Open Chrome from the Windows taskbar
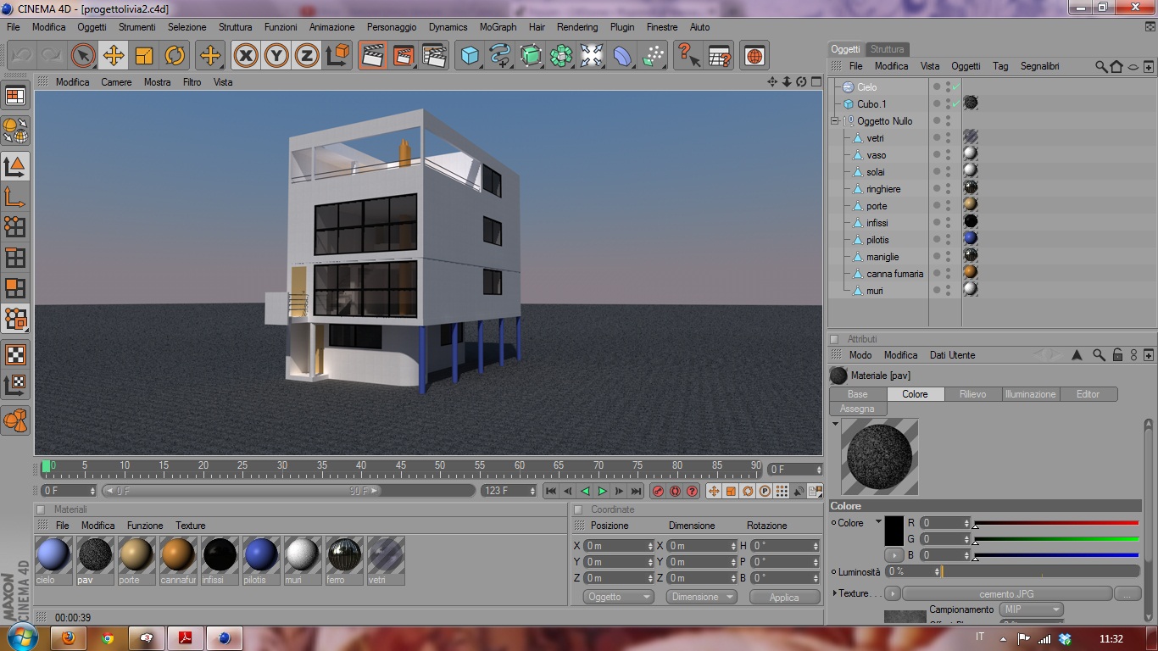 click(107, 638)
